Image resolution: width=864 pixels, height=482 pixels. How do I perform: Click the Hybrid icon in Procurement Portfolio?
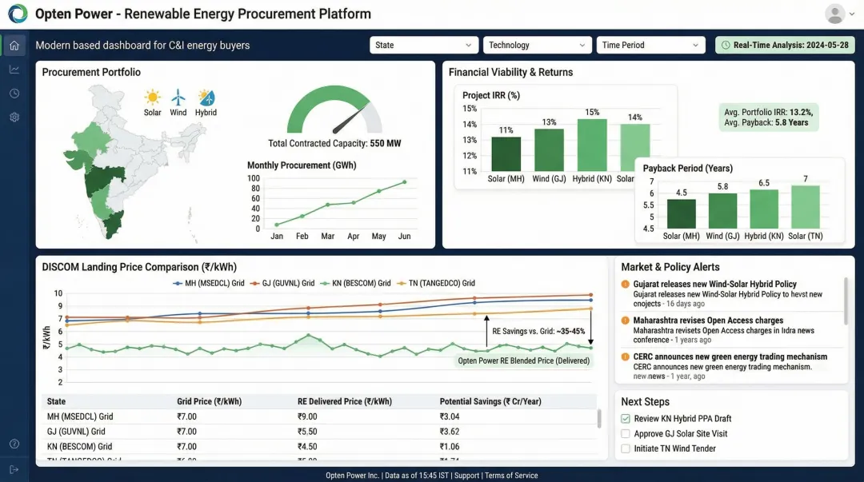tap(206, 96)
